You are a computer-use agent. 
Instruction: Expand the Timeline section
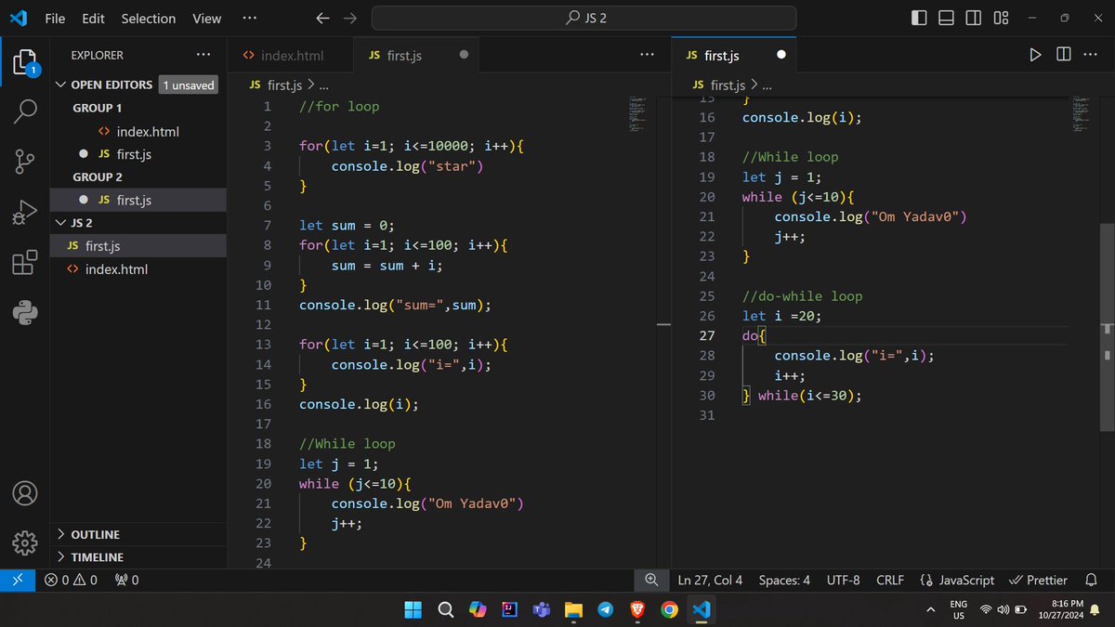(x=61, y=557)
